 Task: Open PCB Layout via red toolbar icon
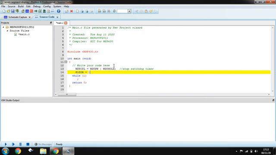coord(31,11)
